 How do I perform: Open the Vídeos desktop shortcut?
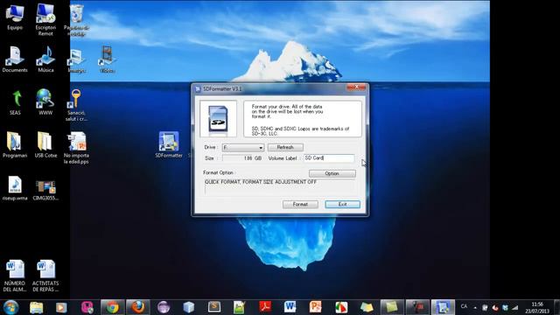[107, 59]
